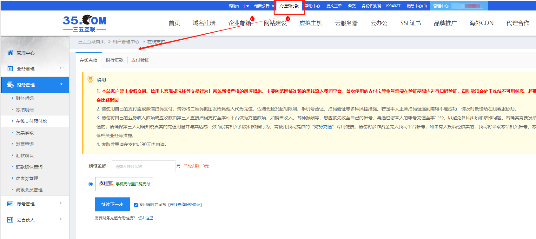
Task: Click the 云合伙人 sidebar icon
Action: coord(10,220)
